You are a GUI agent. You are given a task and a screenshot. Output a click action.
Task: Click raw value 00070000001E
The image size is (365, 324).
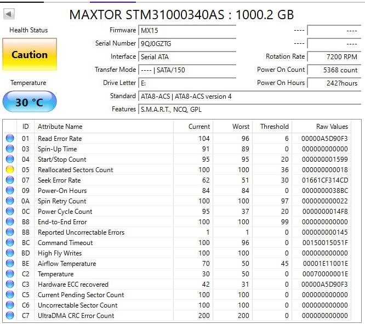coord(325,274)
